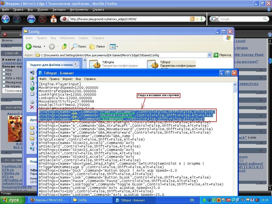Open Файл menu in Блокнот
272x204 pixels.
(x=43, y=79)
